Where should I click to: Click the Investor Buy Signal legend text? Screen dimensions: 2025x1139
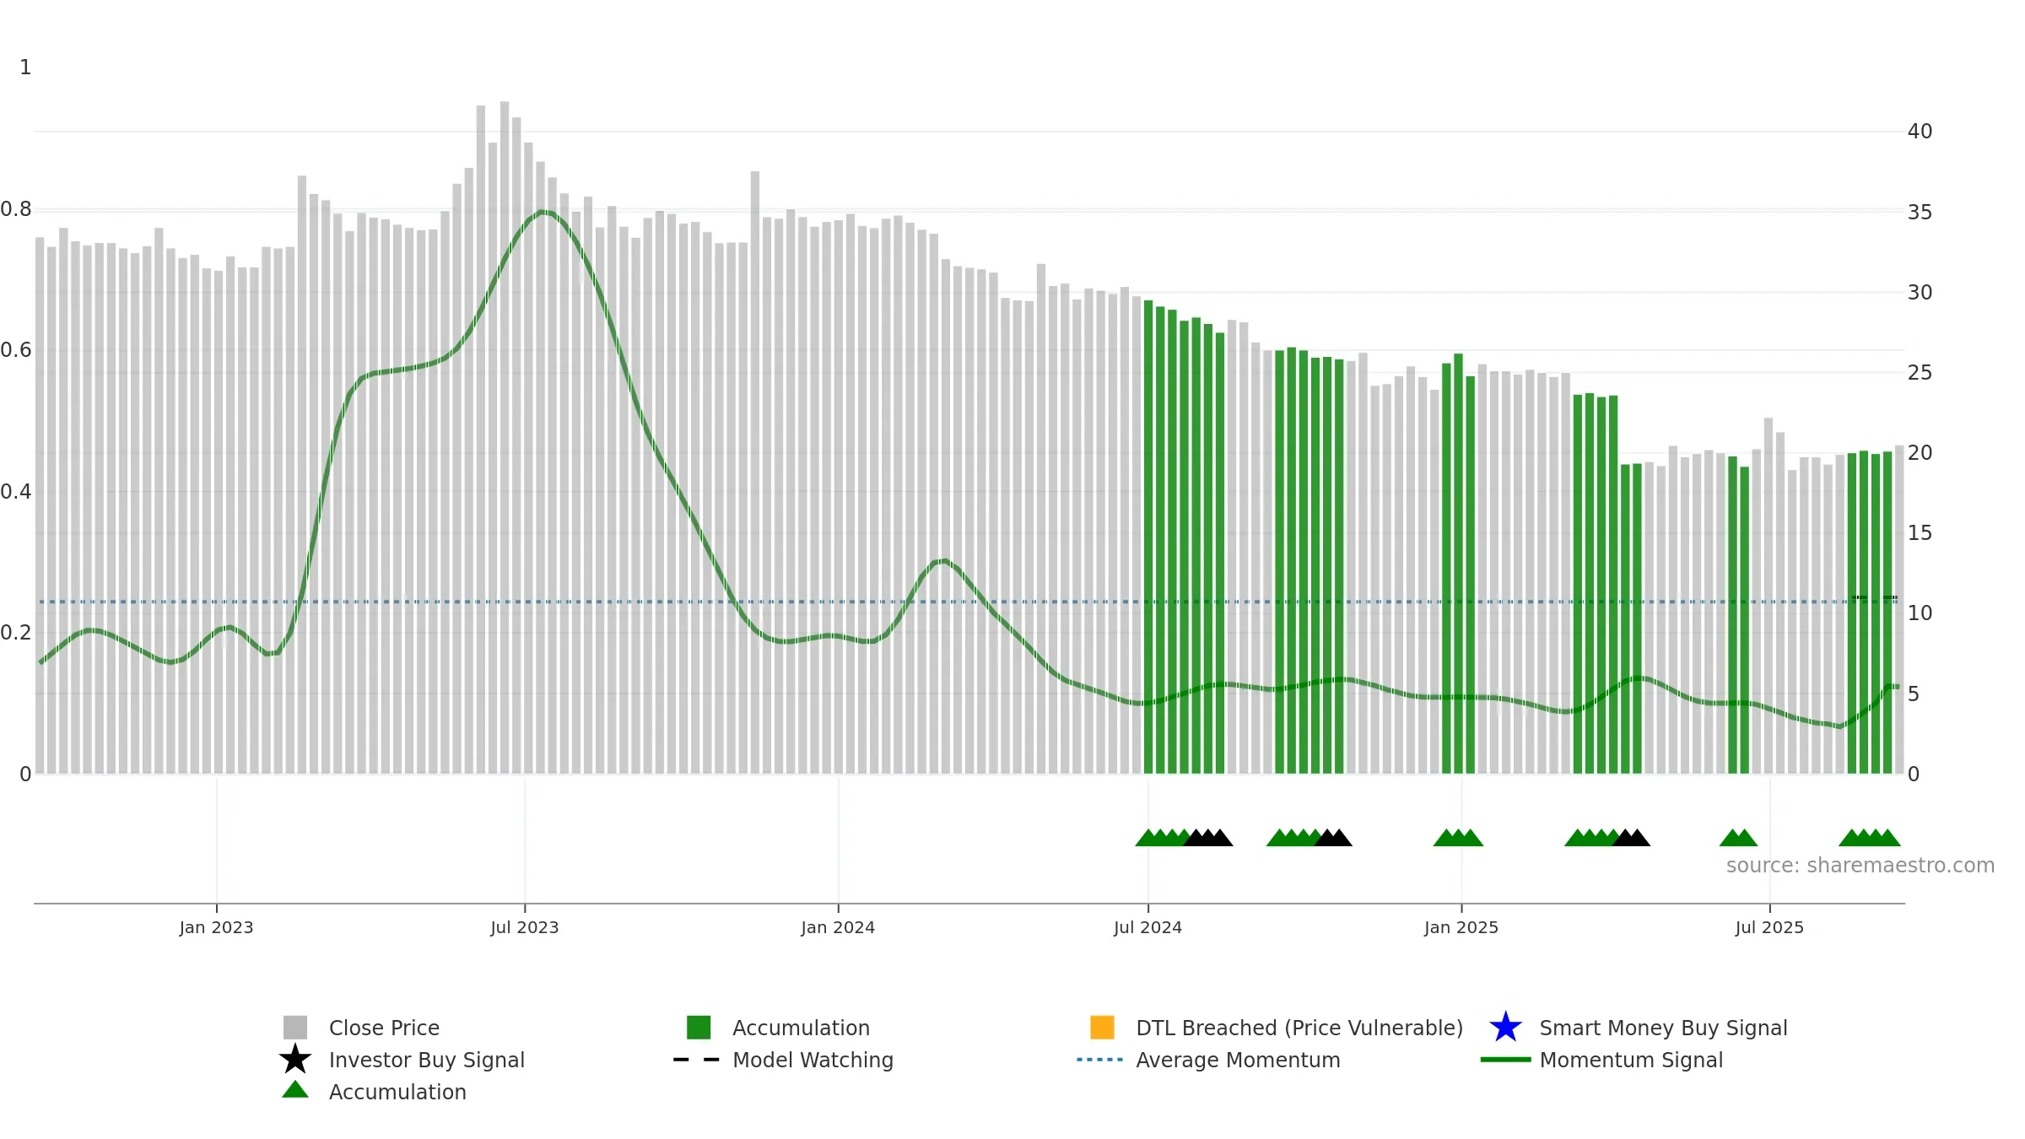427,1060
